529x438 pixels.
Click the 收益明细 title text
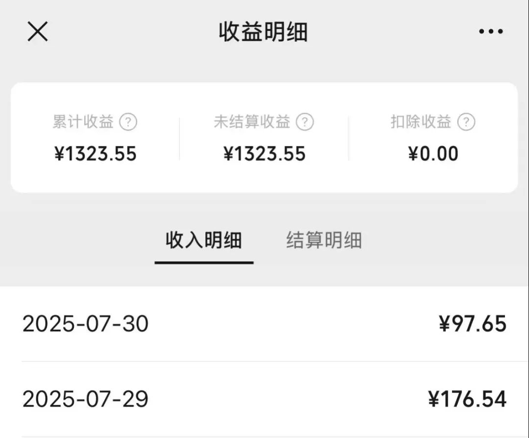click(264, 30)
